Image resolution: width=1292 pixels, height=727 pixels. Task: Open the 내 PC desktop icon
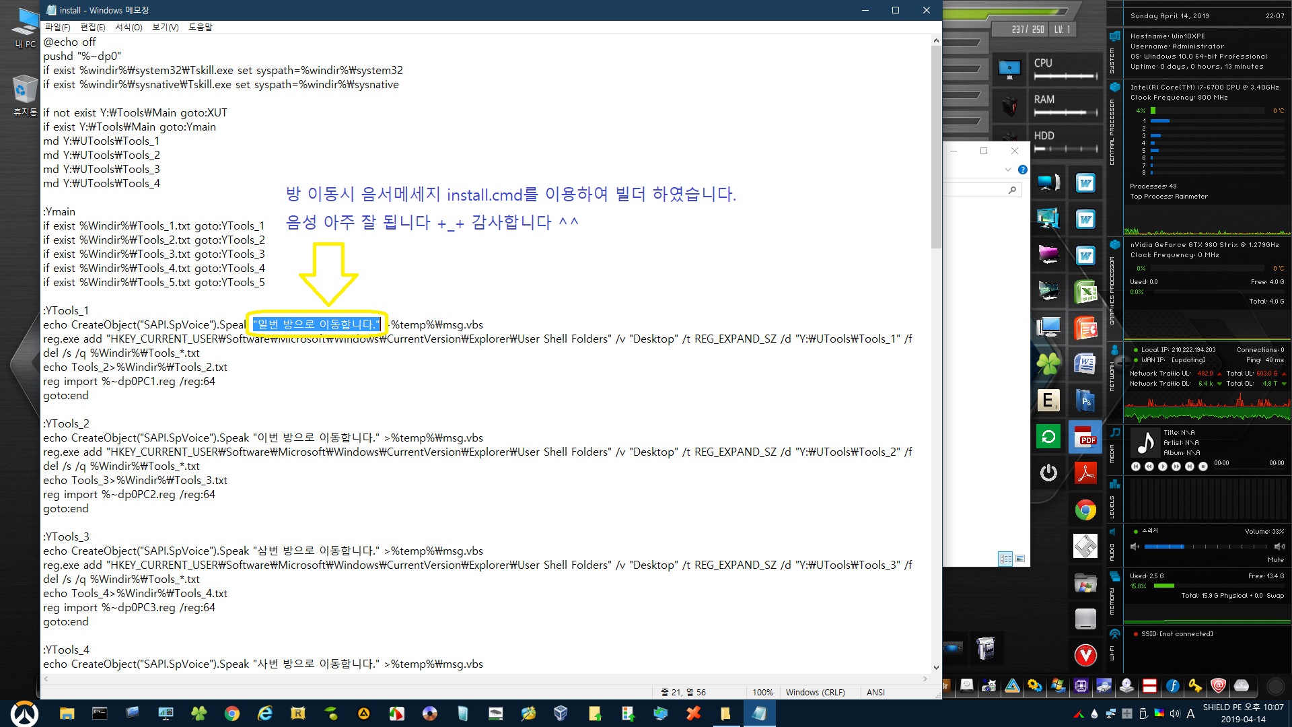pos(26,28)
